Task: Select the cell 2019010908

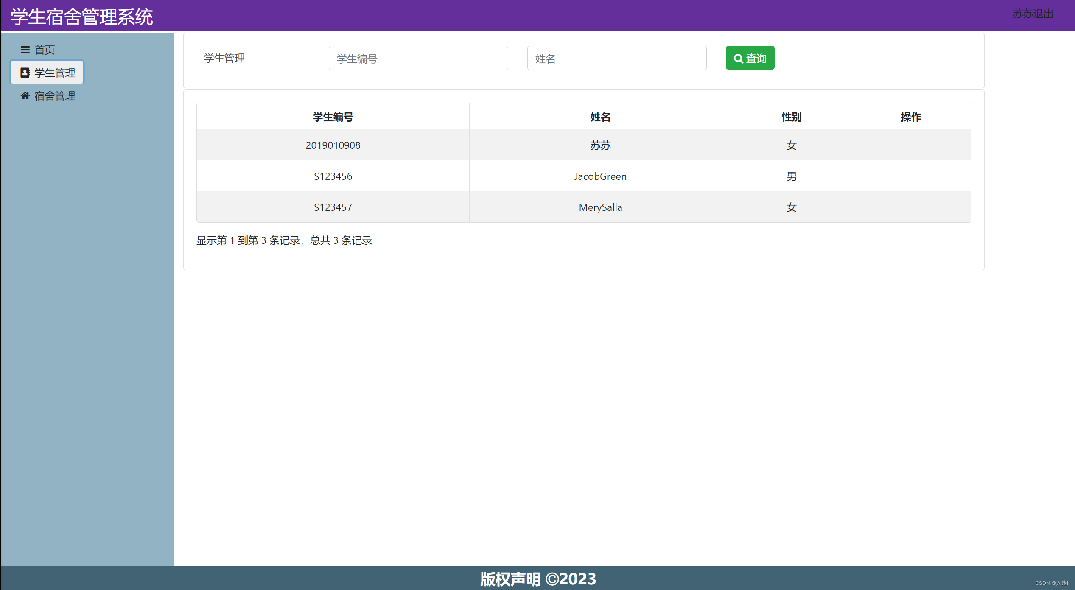Action: point(333,145)
